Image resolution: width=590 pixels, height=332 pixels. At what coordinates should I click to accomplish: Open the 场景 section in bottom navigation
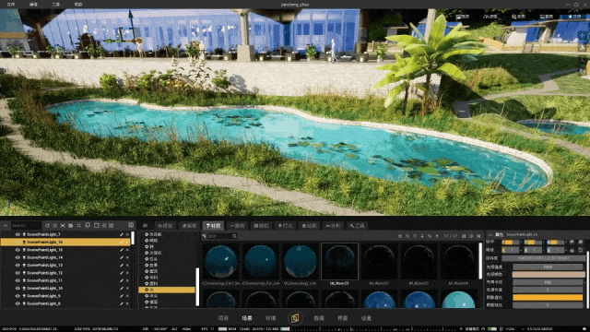point(247,318)
